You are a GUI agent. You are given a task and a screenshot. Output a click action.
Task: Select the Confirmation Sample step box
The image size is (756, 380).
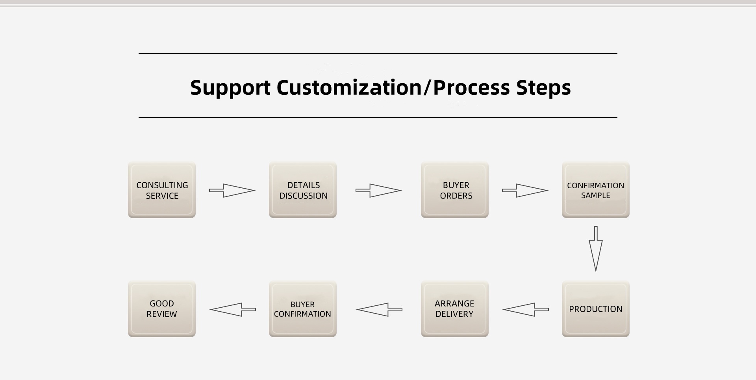[x=595, y=190]
